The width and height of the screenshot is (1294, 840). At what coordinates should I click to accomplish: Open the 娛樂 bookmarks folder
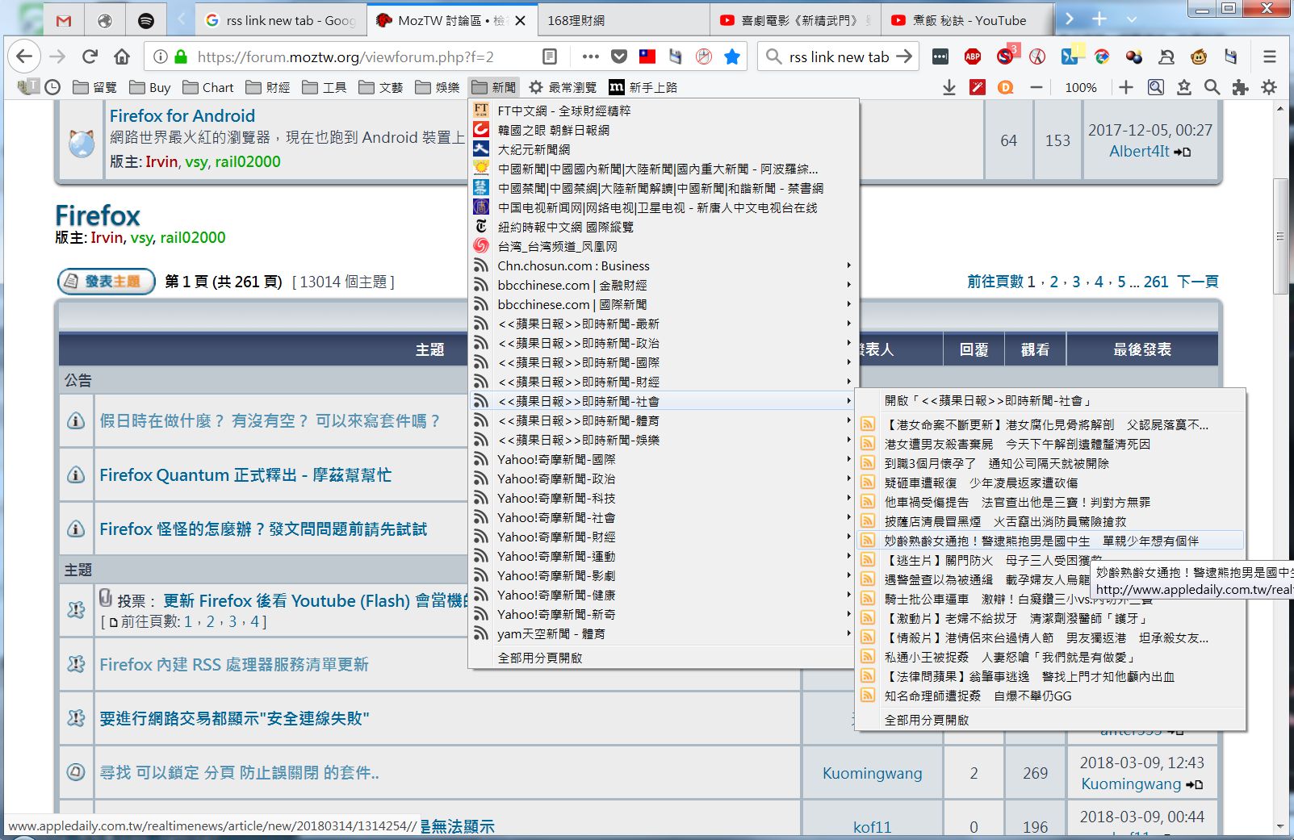click(x=438, y=87)
